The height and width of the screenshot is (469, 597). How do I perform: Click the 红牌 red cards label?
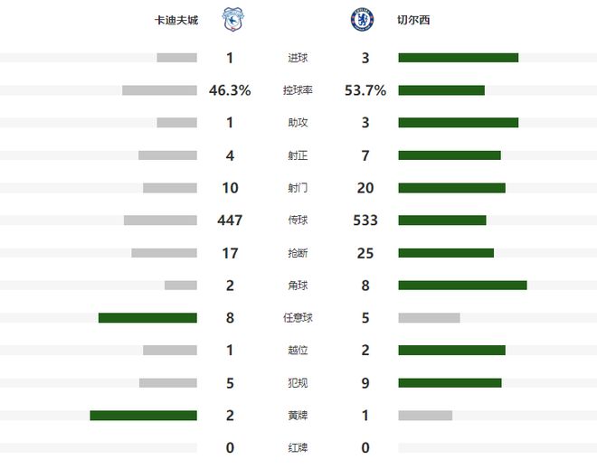point(297,448)
